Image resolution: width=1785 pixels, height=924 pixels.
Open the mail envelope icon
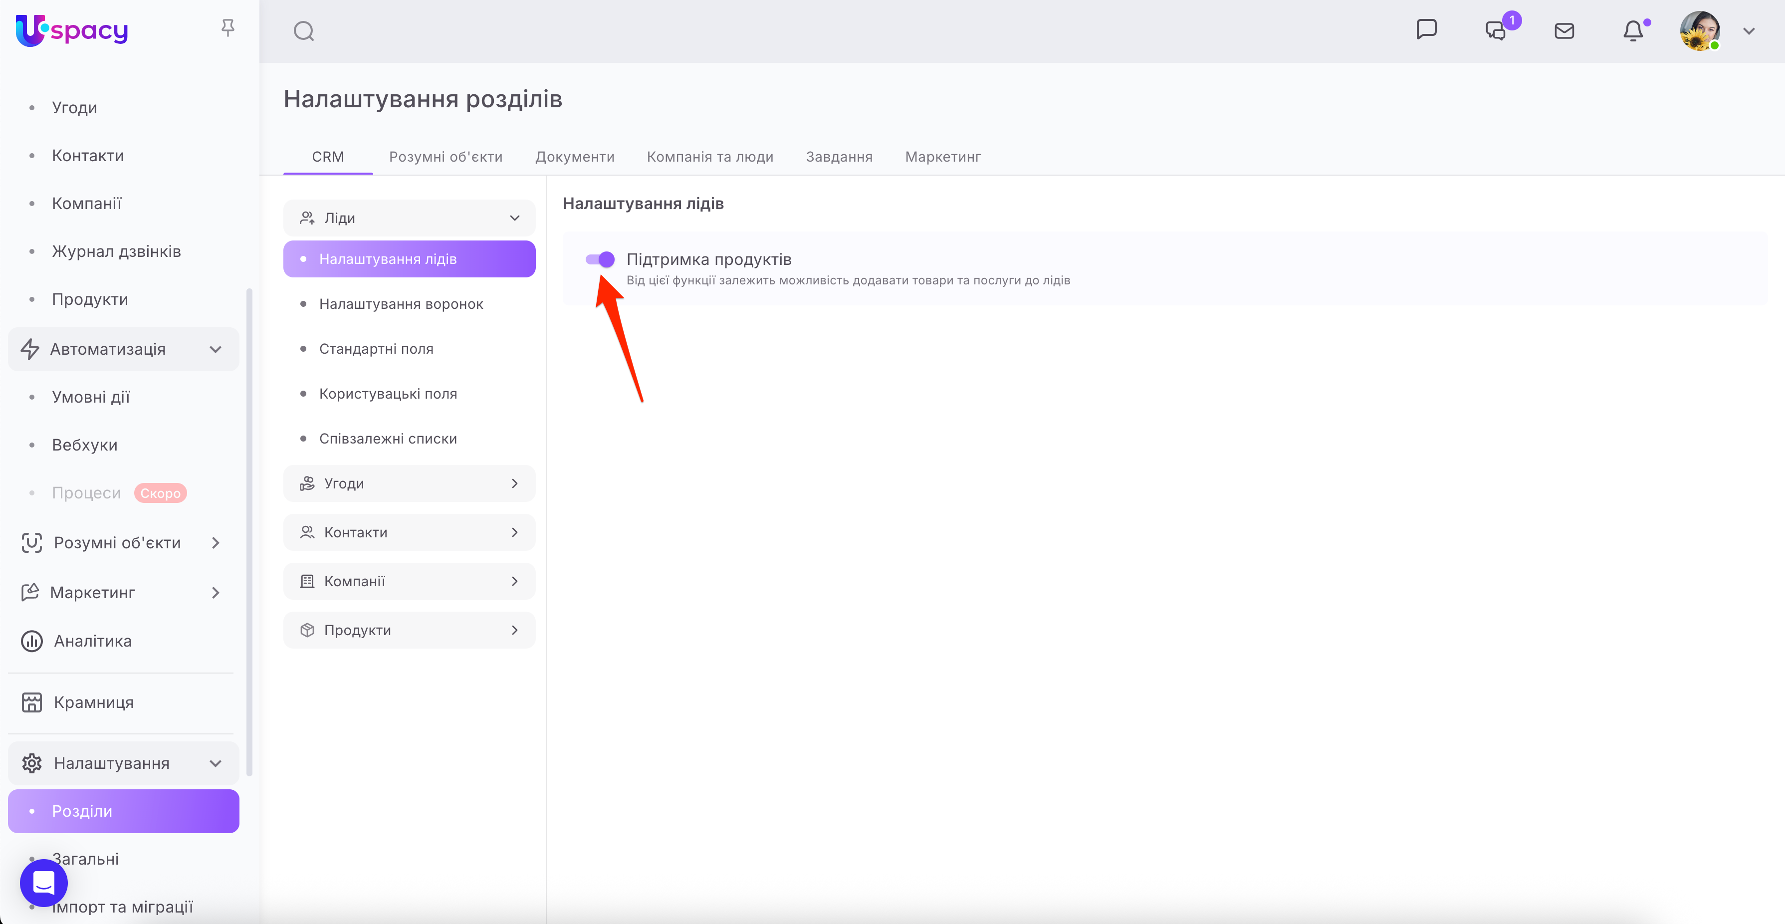coord(1564,31)
